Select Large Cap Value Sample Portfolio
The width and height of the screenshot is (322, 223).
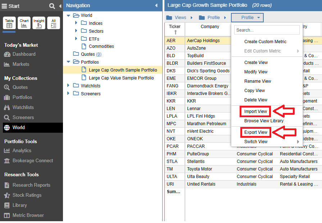coord(121,78)
